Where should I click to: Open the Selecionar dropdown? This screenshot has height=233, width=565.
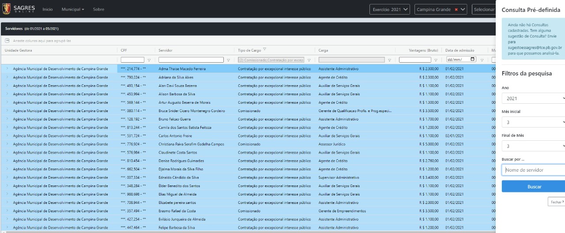click(483, 9)
